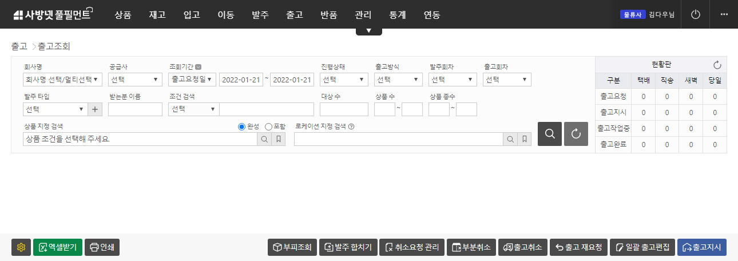Expand the 회사명 선택/멀티선택 dropdown
The width and height of the screenshot is (738, 261).
point(62,80)
